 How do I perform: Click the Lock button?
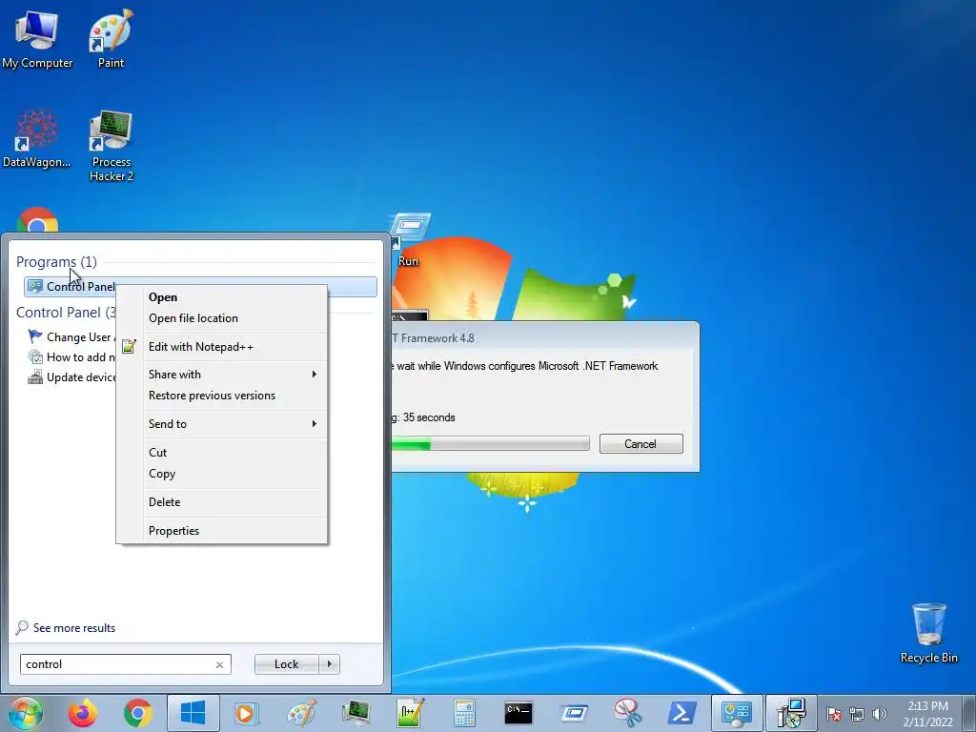[286, 664]
